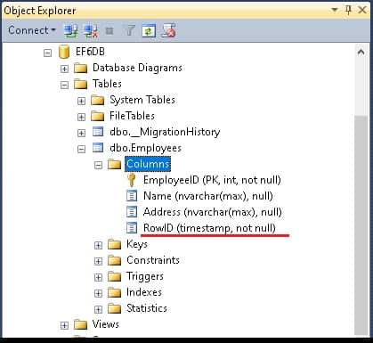This screenshot has width=373, height=343.
Task: Select RowID (timestamp, not null) column
Action: pyautogui.click(x=209, y=228)
